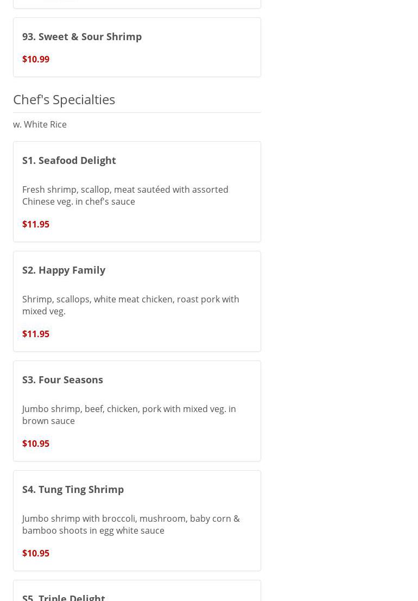Open the 93. Sweet & Sour Shrimp item

(x=82, y=36)
